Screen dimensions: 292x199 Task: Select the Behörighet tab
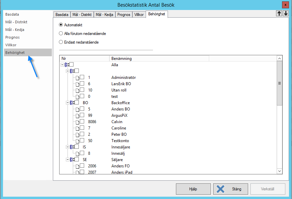[157, 14]
